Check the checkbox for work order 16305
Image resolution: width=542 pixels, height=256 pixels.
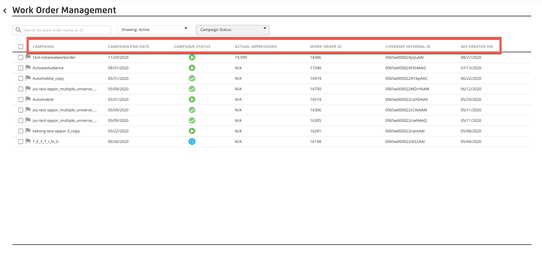tap(21, 121)
